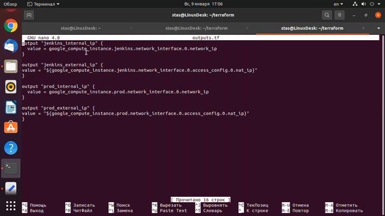The image size is (385, 216).
Task: Click the Повтор shortcut label
Action: [301, 211]
